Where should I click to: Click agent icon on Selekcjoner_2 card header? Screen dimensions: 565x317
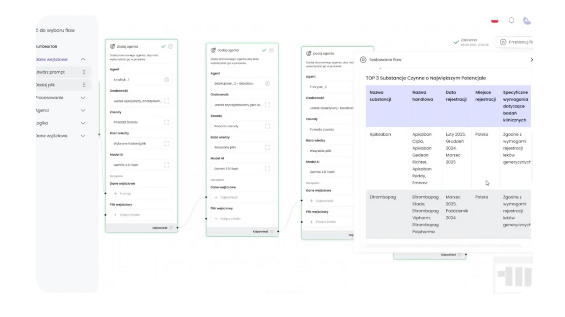coord(213,50)
